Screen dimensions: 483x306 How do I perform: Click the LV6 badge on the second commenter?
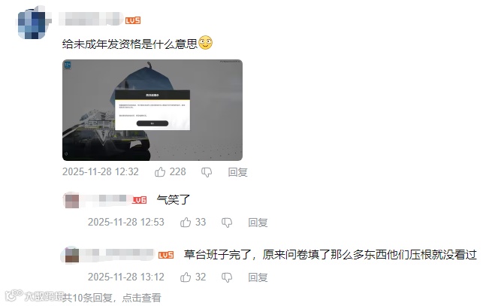[x=139, y=200]
